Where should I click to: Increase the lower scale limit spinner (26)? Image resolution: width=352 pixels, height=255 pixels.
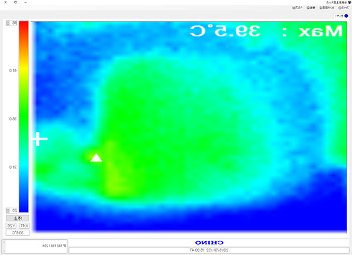click(x=8, y=209)
